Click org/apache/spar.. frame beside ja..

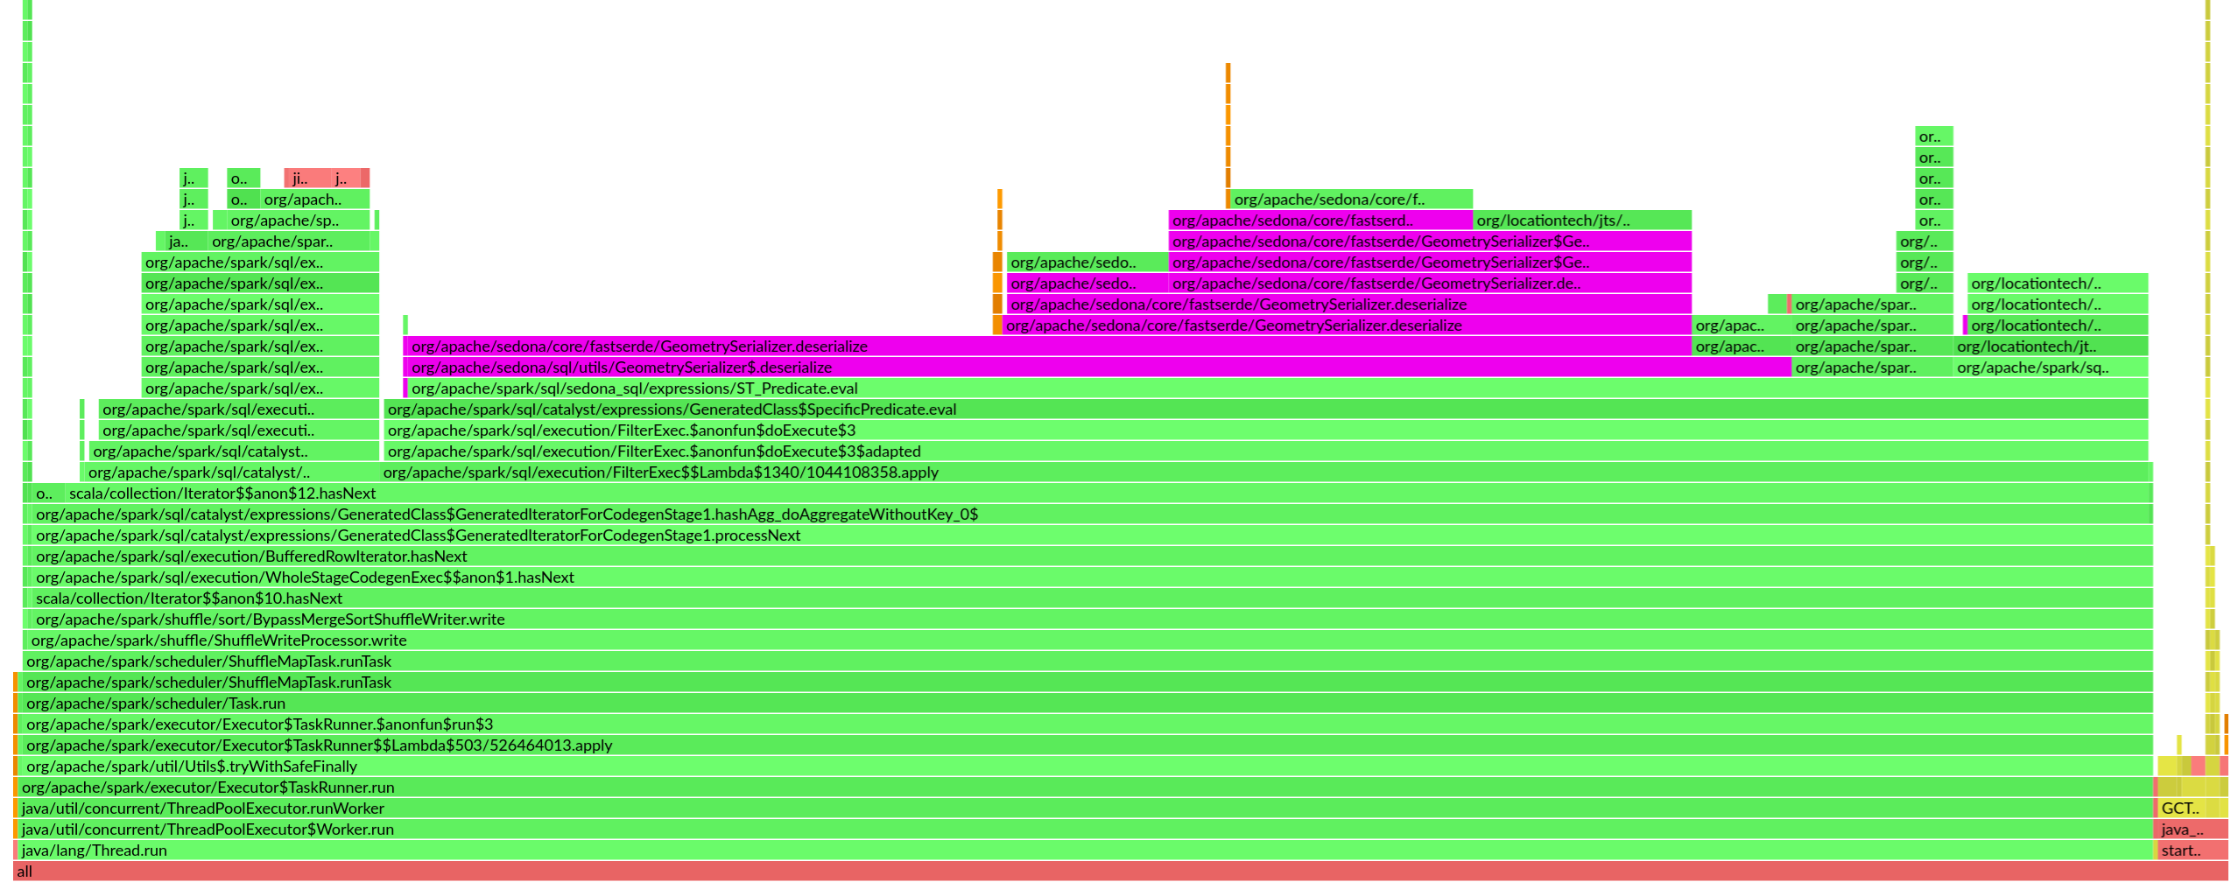(x=289, y=241)
